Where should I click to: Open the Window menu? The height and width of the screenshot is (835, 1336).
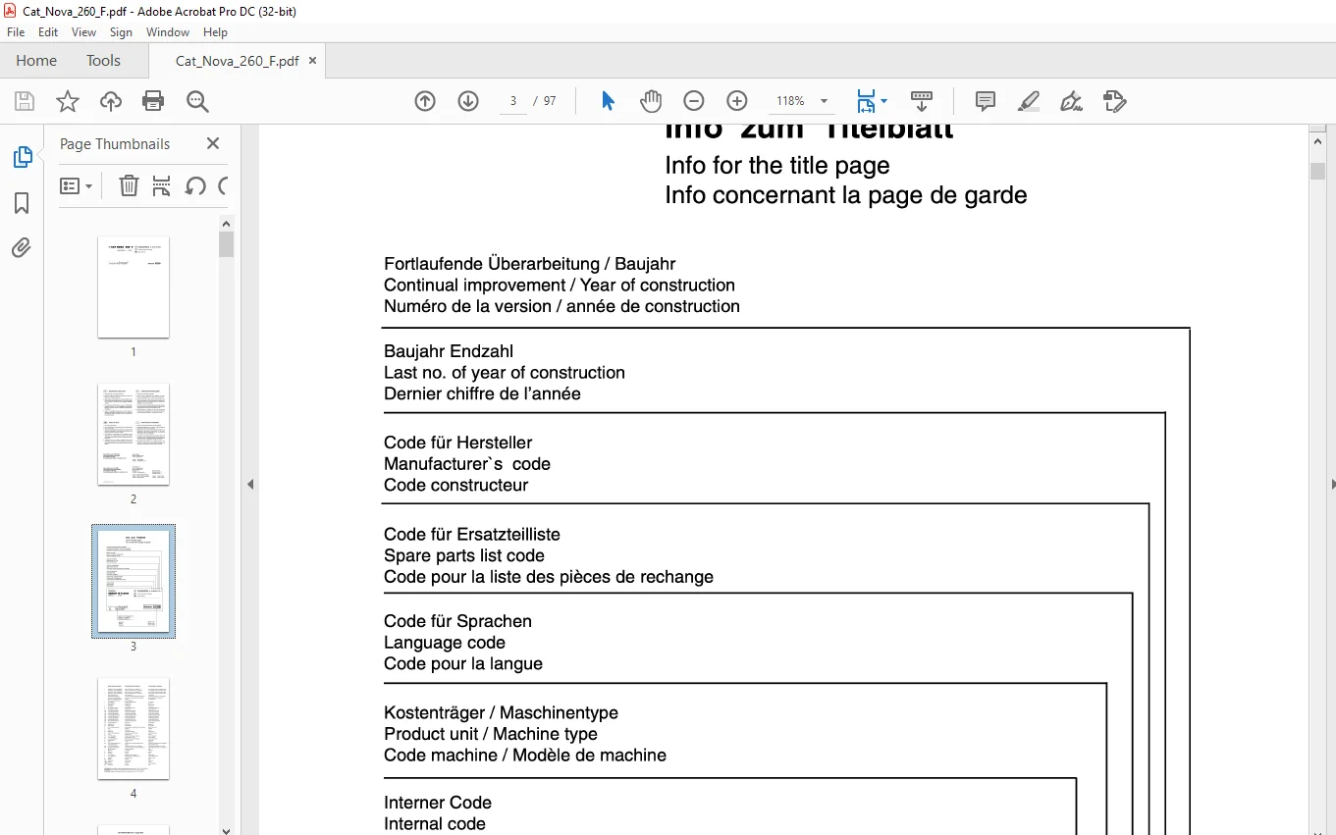coord(168,32)
